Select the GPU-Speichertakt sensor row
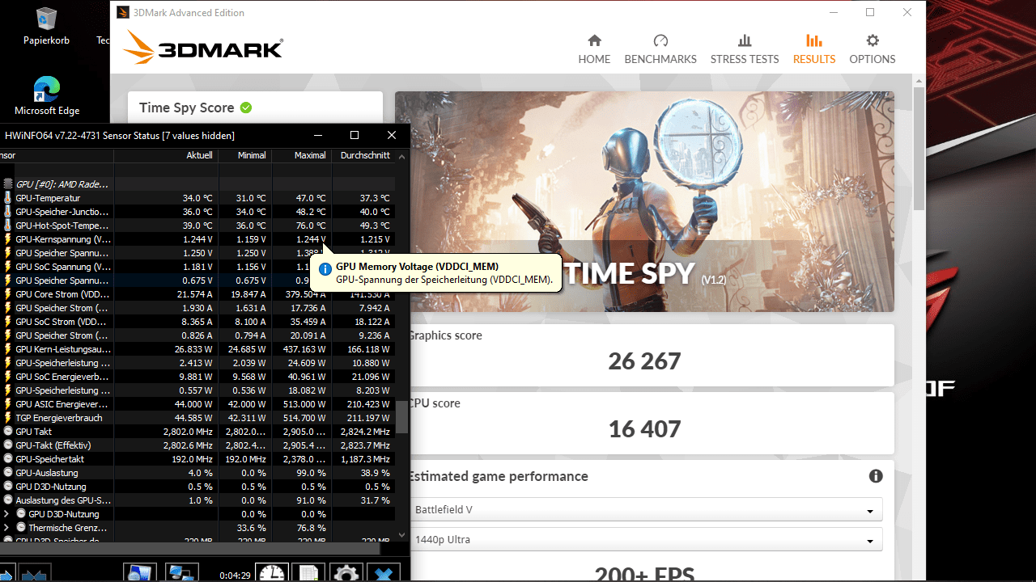This screenshot has width=1036, height=582. coord(197,459)
